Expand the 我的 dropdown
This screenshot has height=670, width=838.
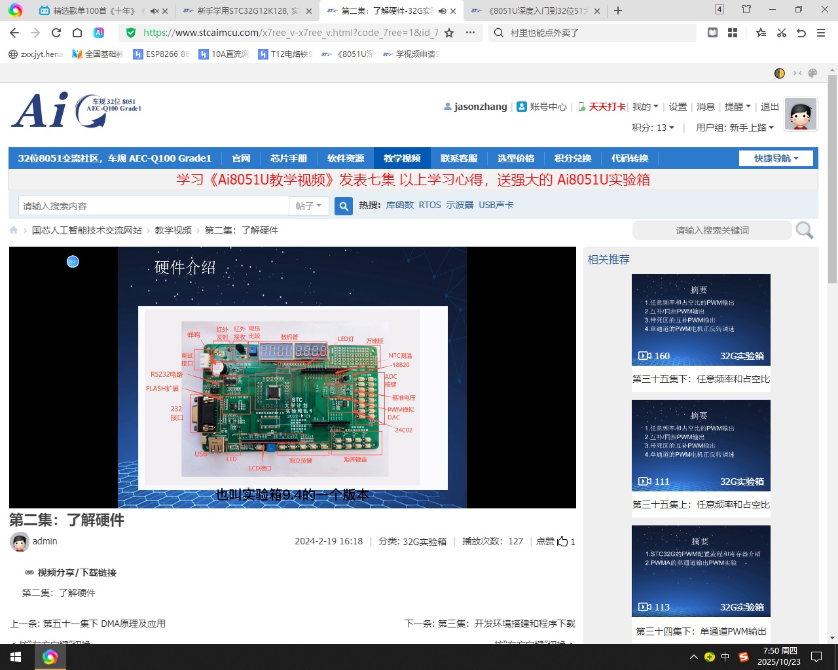[x=645, y=107]
